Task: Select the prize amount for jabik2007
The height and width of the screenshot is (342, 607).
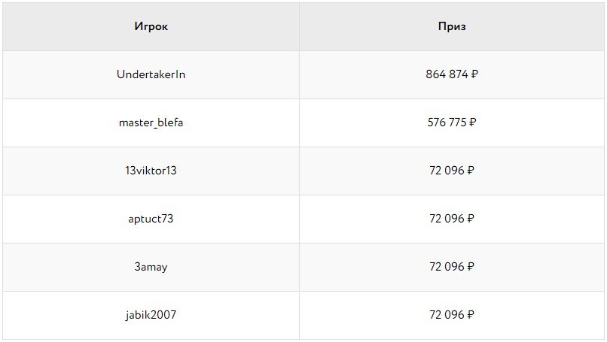Action: pyautogui.click(x=447, y=315)
